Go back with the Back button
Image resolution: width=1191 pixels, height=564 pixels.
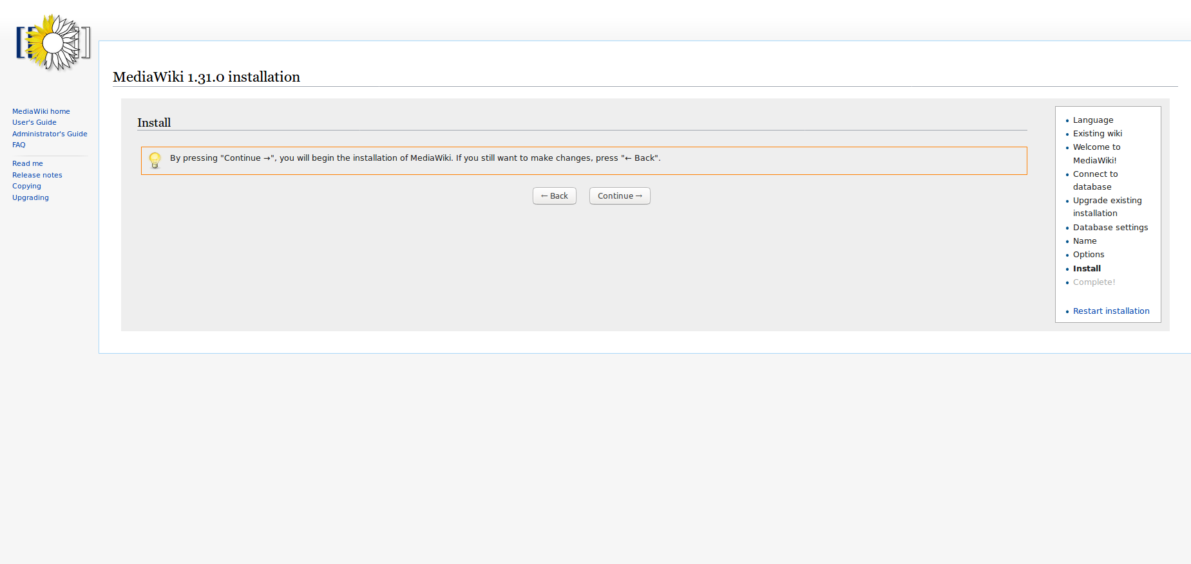click(x=555, y=196)
